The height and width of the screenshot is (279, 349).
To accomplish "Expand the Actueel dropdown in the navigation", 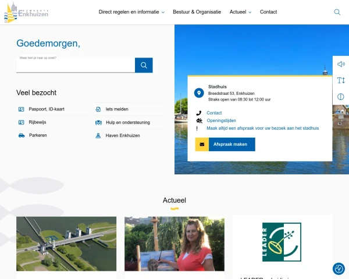I will pos(241,12).
